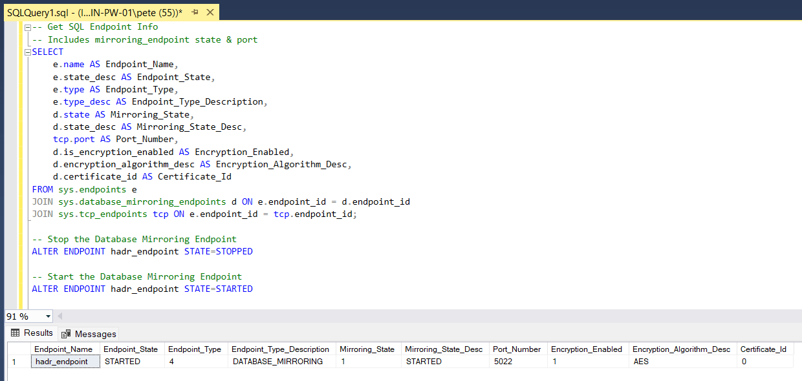The width and height of the screenshot is (802, 381).
Task: Select the STARTED value under Mirroring_State_Desc
Action: [423, 361]
